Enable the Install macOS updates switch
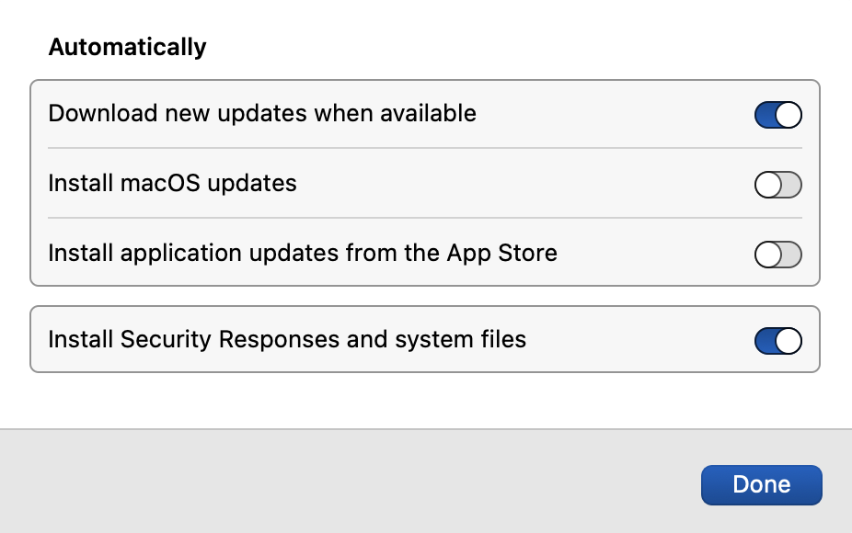 (x=777, y=185)
